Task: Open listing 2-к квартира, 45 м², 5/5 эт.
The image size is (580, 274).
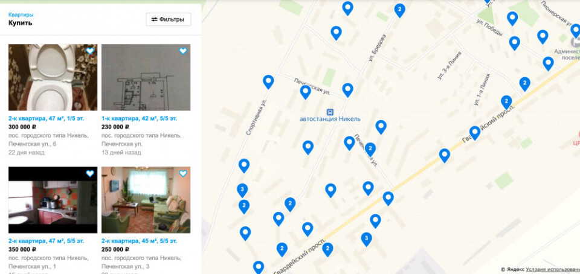Action: (x=139, y=241)
